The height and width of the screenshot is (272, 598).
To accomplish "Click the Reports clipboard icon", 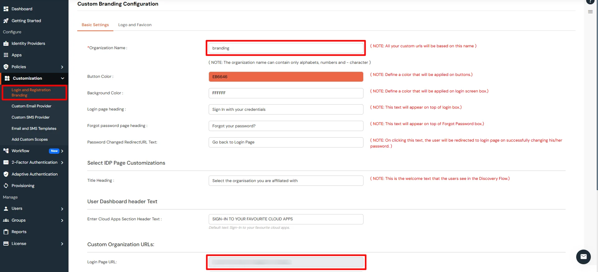I will tap(6, 232).
